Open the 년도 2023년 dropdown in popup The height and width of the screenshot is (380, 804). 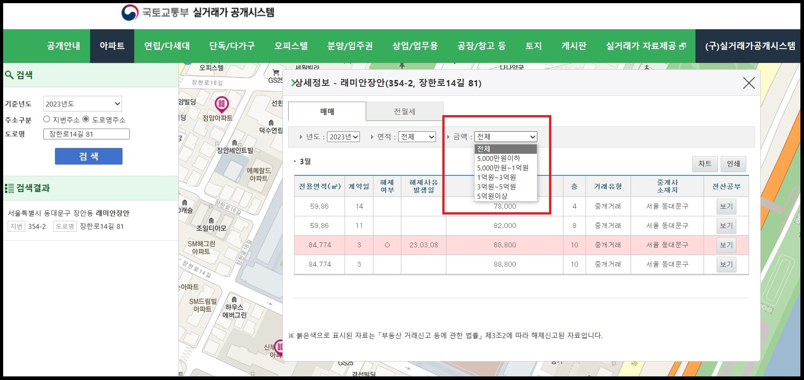point(343,137)
